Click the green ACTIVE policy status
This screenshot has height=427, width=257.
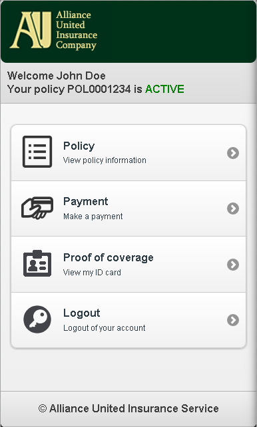164,90
